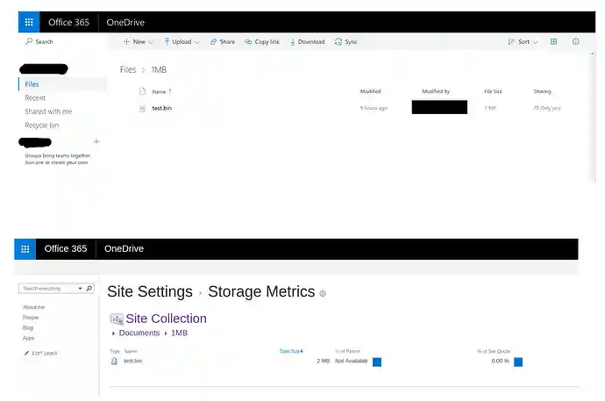Click the 1MB breadcrumb in upper window
The image size is (605, 401).
click(x=159, y=70)
